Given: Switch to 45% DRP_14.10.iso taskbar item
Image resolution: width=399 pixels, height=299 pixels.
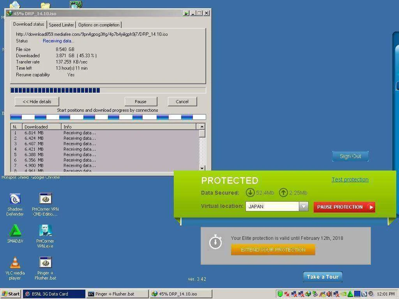Looking at the screenshot, I should [181, 294].
